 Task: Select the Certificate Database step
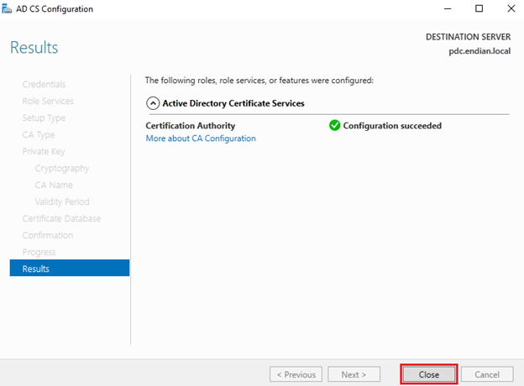tap(61, 219)
